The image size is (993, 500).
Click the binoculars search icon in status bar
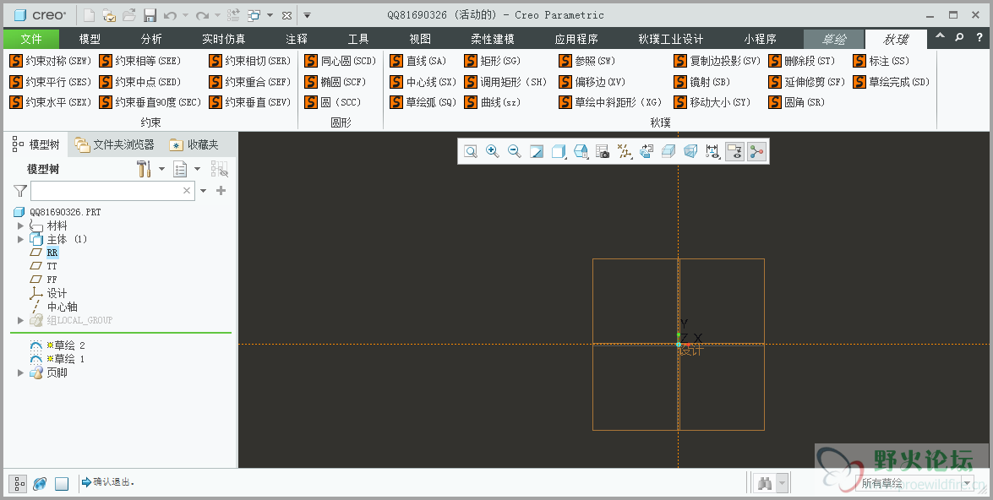(765, 484)
